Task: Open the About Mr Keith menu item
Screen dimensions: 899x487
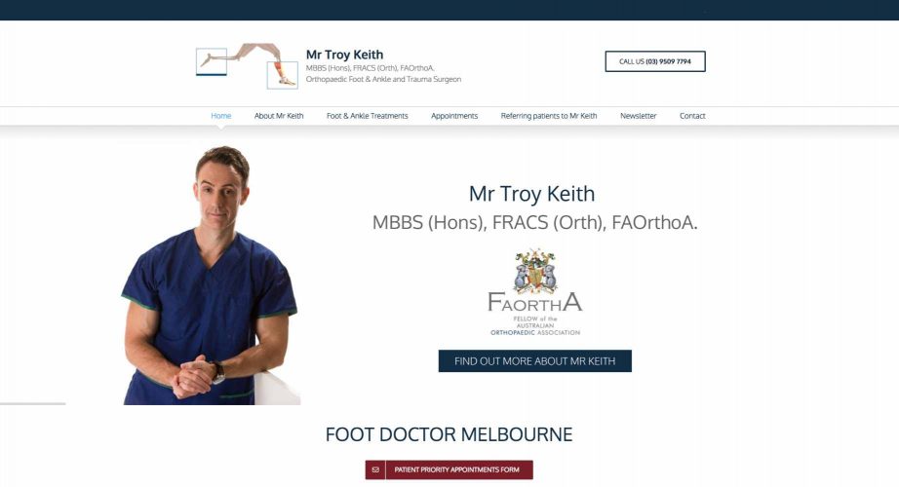Action: [279, 116]
